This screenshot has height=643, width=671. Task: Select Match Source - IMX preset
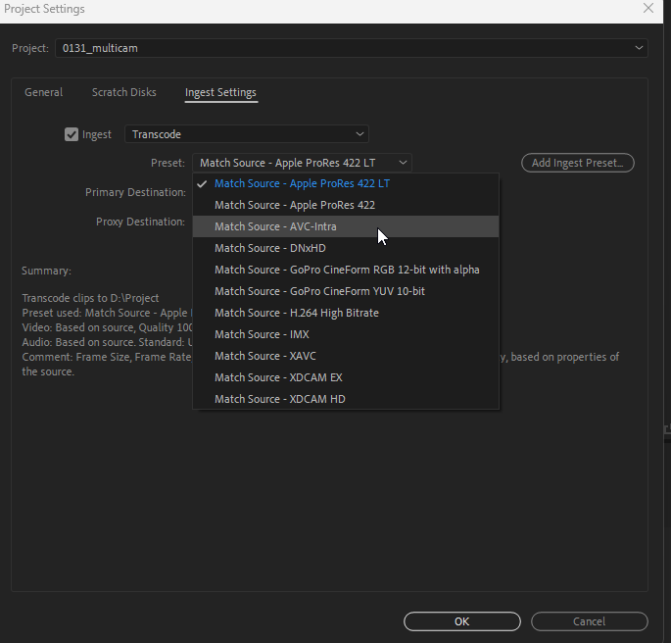click(346, 334)
